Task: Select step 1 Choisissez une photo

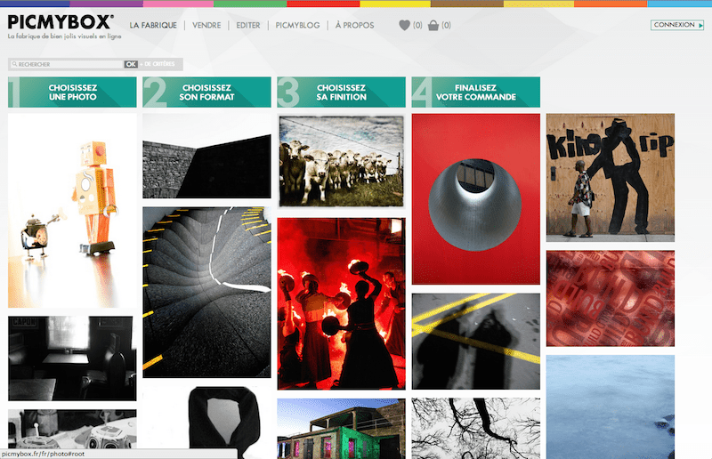Action: [x=73, y=92]
